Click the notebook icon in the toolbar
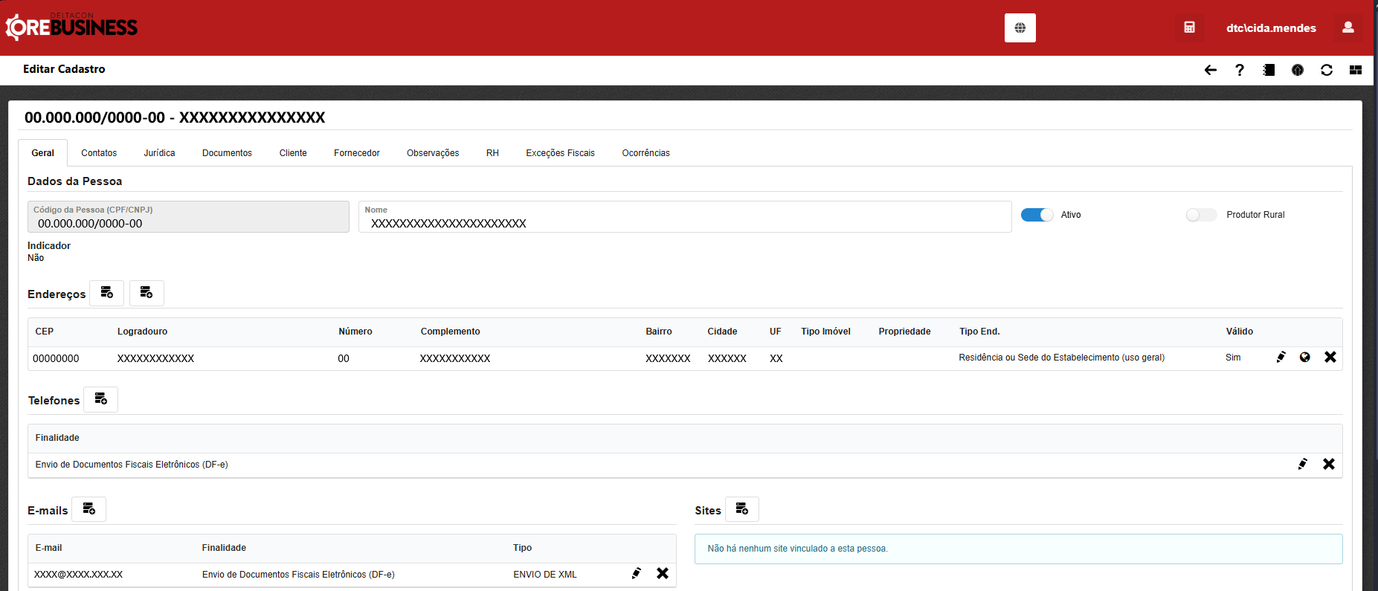This screenshot has width=1378, height=591. click(x=1269, y=70)
